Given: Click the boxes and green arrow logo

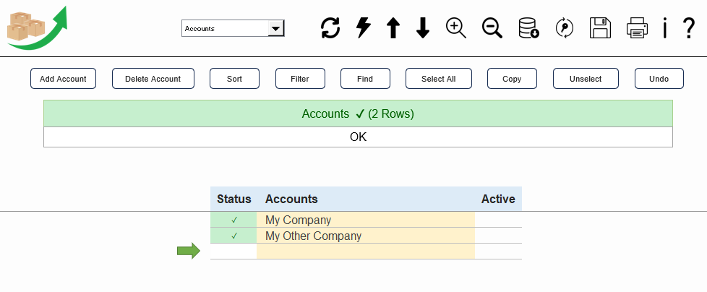Looking at the screenshot, I should 37,28.
